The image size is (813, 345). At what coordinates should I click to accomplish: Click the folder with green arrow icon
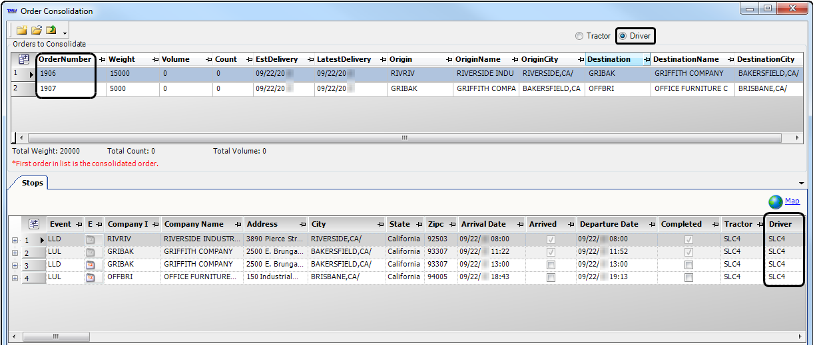[x=51, y=31]
